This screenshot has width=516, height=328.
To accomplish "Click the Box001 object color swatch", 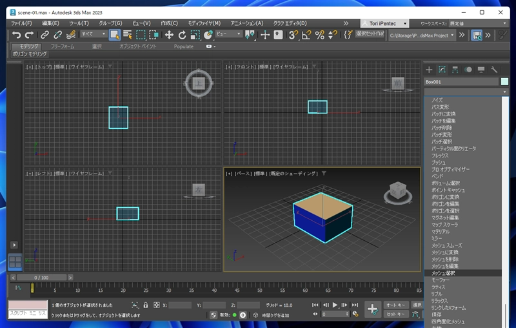I will click(x=504, y=81).
